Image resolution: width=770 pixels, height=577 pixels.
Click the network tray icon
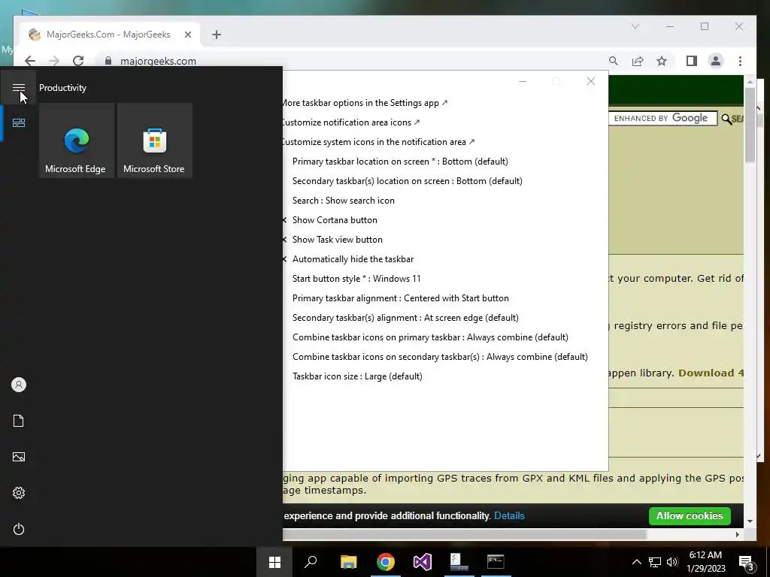pos(655,562)
